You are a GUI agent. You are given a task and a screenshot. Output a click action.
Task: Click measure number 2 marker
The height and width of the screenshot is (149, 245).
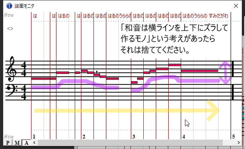coord(84,137)
